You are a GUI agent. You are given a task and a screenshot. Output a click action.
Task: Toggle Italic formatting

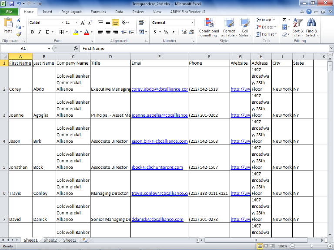(x=40, y=32)
